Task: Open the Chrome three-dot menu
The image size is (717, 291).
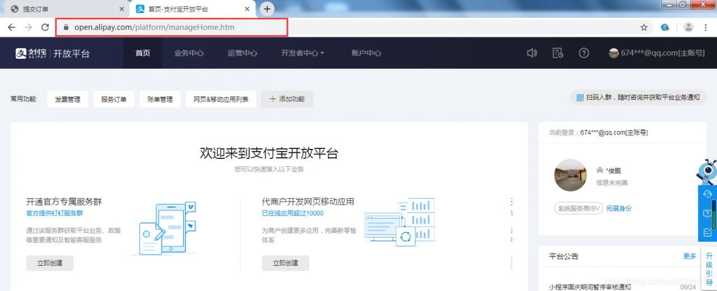Action: [707, 27]
